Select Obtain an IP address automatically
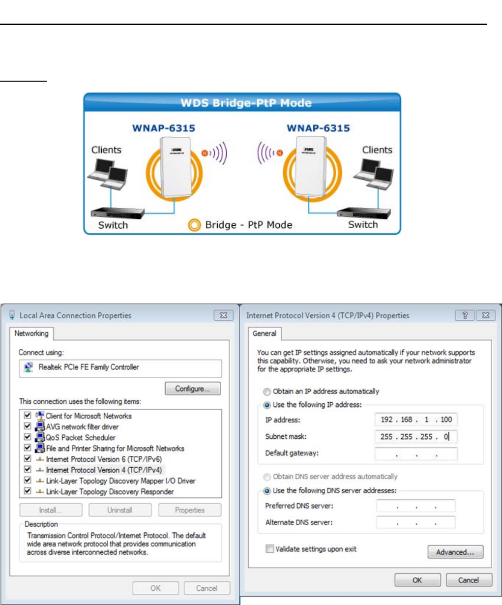The height and width of the screenshot is (605, 502). (x=267, y=392)
